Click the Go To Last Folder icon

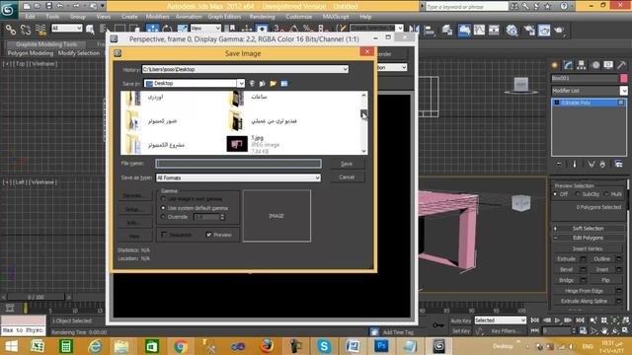(x=252, y=83)
